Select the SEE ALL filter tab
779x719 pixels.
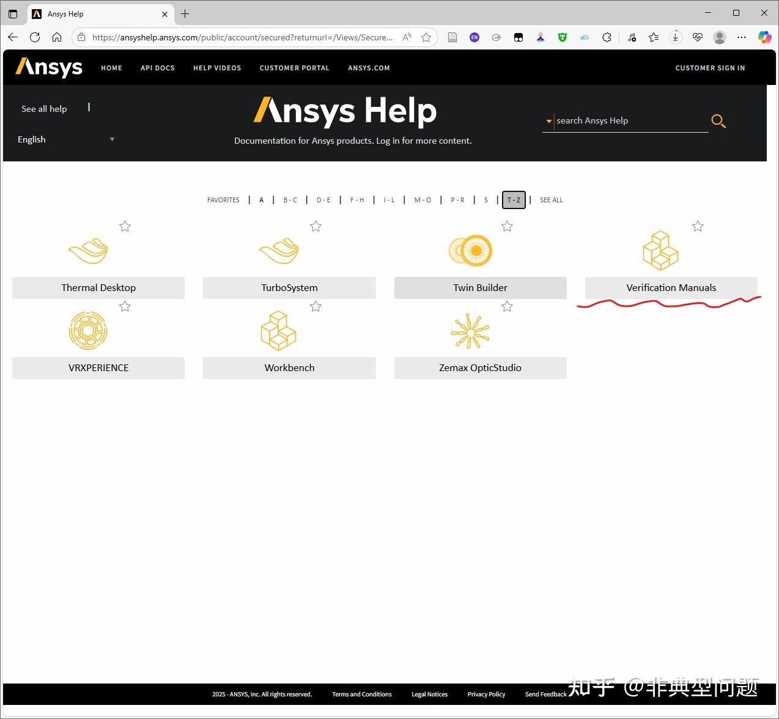tap(551, 200)
